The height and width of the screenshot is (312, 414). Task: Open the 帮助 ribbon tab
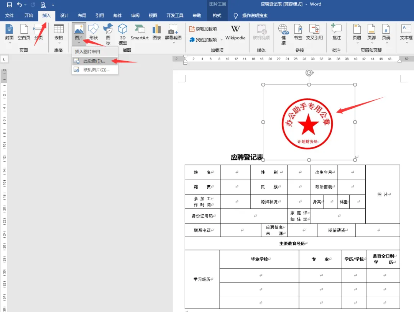197,16
